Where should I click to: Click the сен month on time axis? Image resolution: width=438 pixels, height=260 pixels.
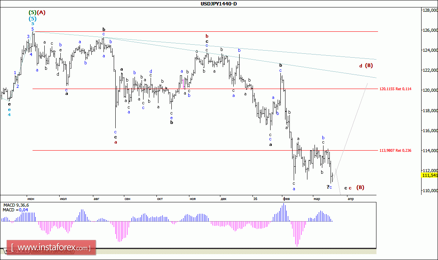pyautogui.click(x=127, y=199)
